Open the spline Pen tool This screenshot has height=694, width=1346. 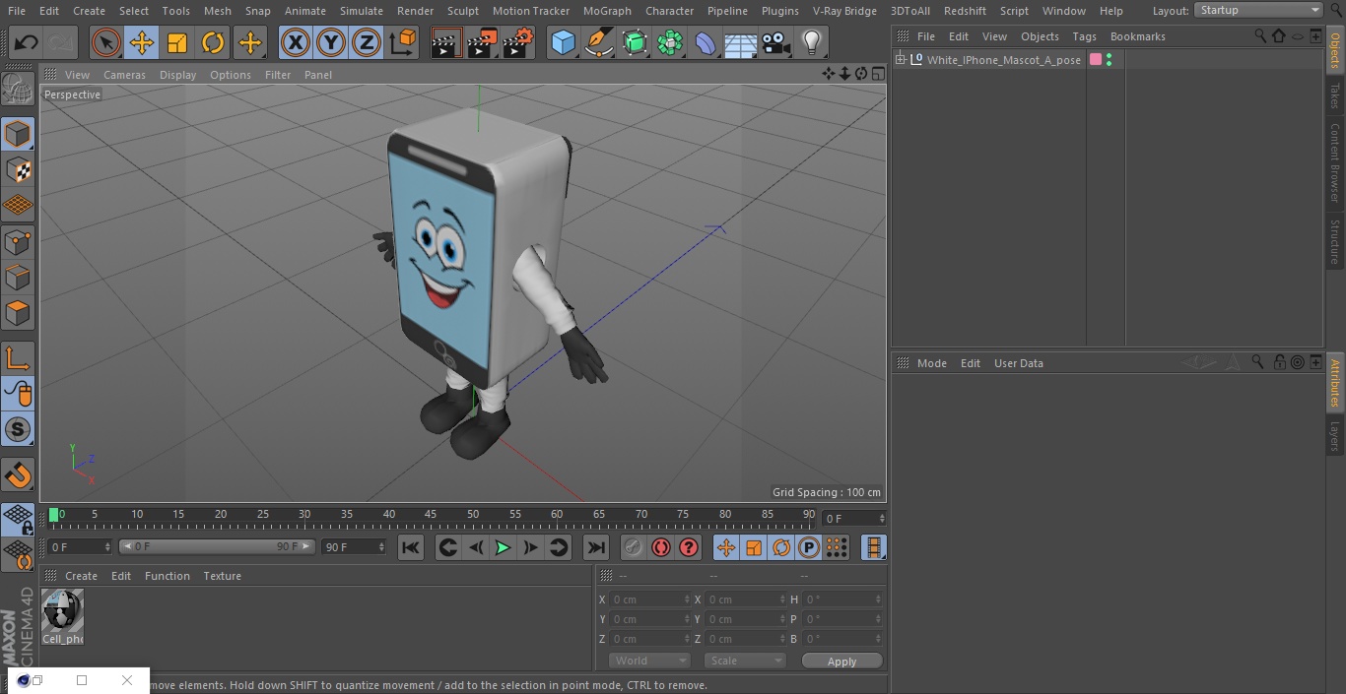[598, 42]
